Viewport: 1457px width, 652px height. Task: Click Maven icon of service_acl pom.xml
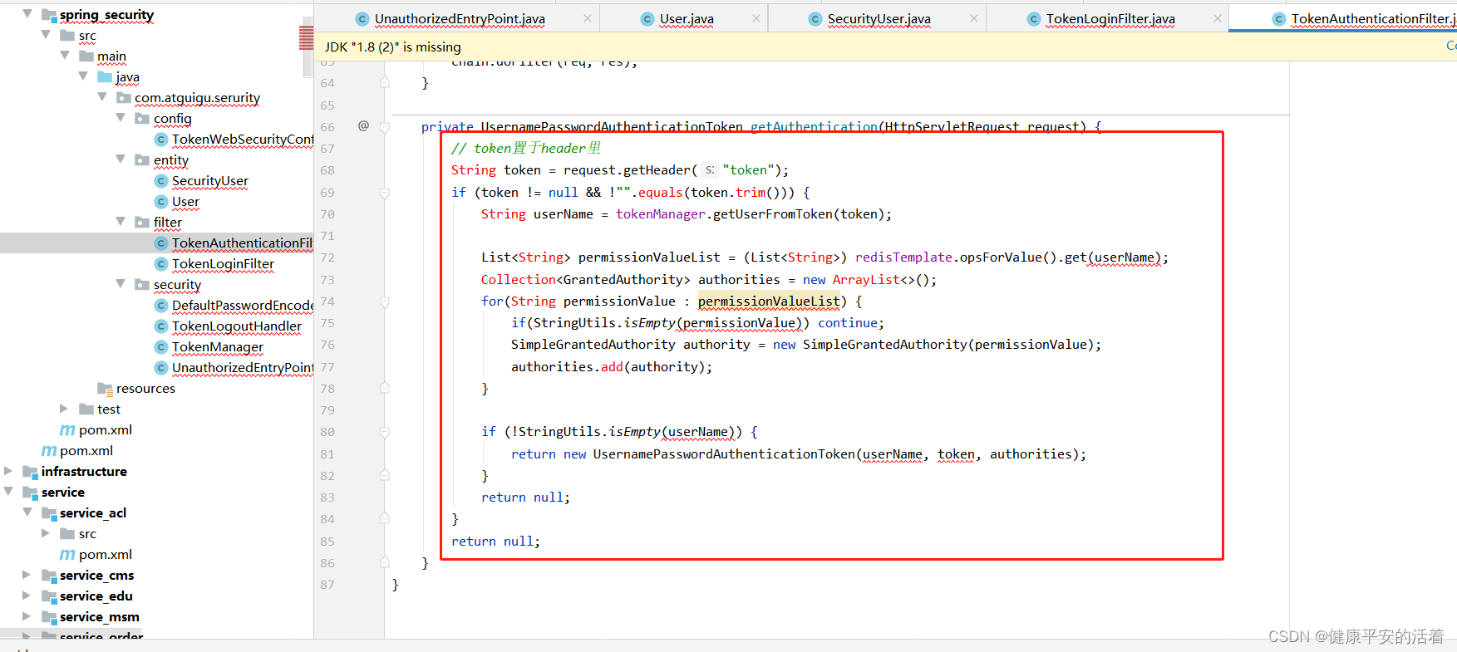[67, 554]
